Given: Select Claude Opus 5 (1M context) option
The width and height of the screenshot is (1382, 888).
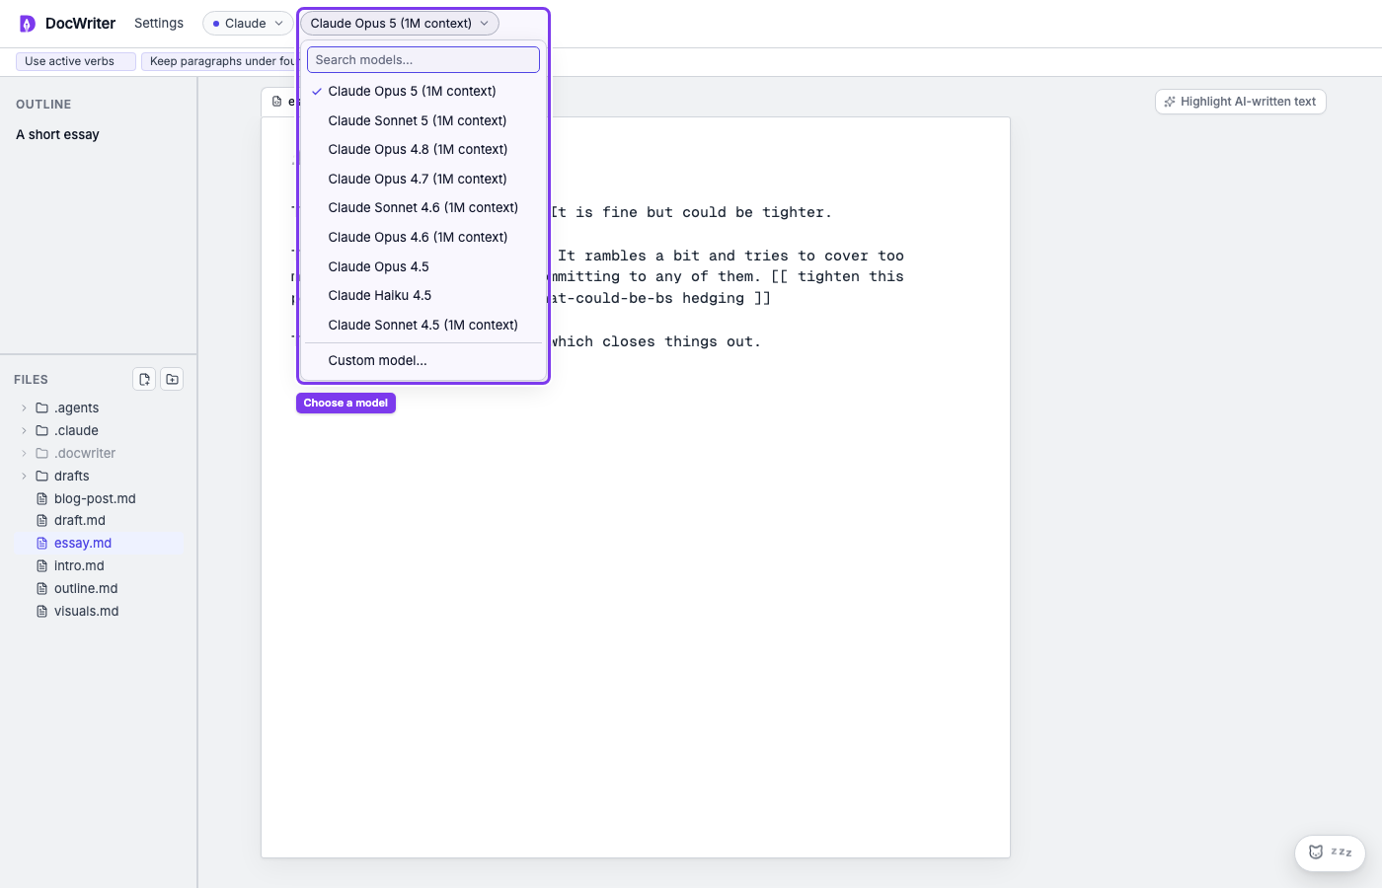Looking at the screenshot, I should tap(423, 91).
